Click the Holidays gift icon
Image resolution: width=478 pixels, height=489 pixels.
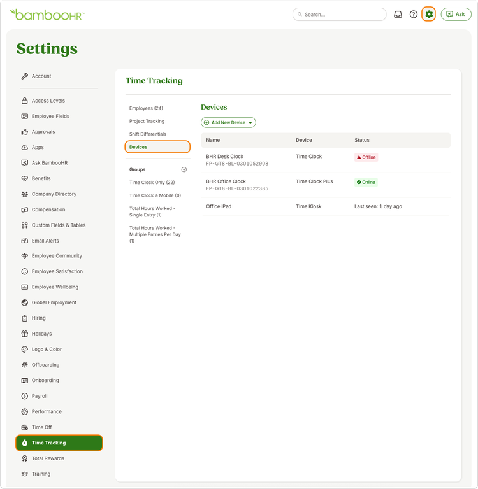pos(25,334)
